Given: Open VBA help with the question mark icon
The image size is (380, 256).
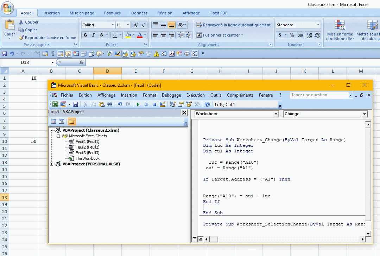Looking at the screenshot, I should [x=207, y=104].
